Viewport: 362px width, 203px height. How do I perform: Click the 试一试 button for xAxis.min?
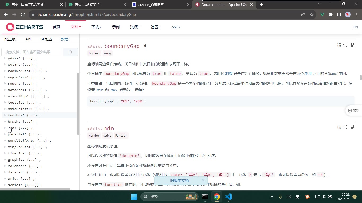[x=346, y=127]
